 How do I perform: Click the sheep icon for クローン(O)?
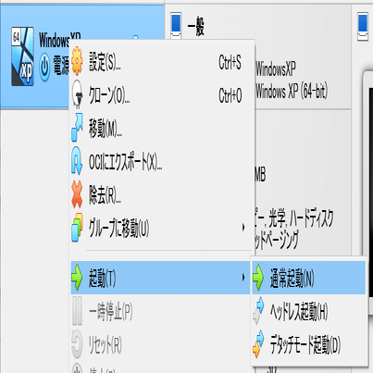pos(77,94)
